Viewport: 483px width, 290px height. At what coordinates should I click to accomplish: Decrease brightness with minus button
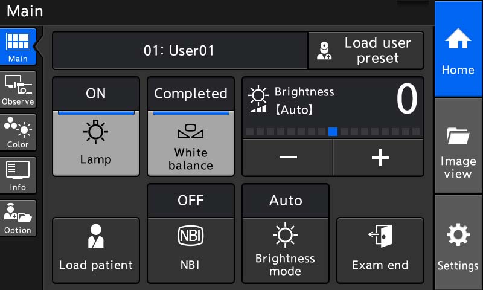(x=288, y=158)
